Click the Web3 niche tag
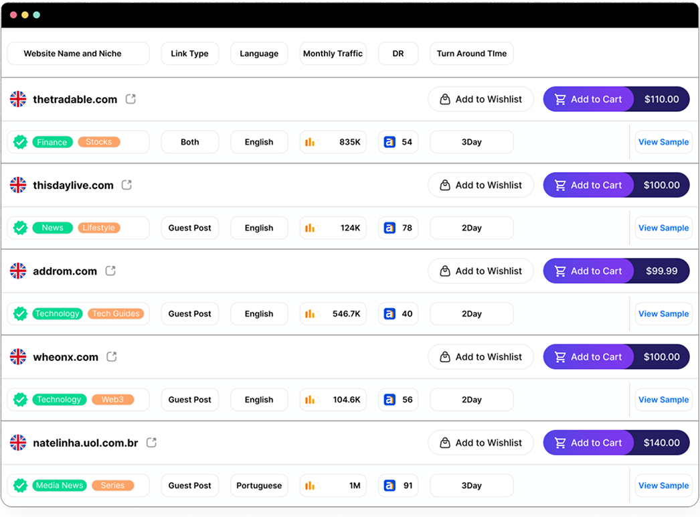The image size is (700, 517). click(112, 400)
